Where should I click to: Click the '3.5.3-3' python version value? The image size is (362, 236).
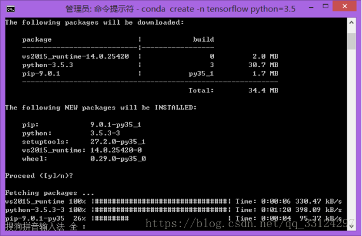coord(105,133)
